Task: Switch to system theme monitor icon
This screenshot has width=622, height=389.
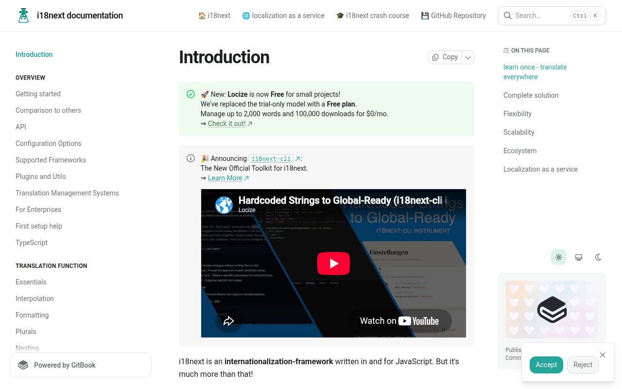Action: click(x=579, y=257)
